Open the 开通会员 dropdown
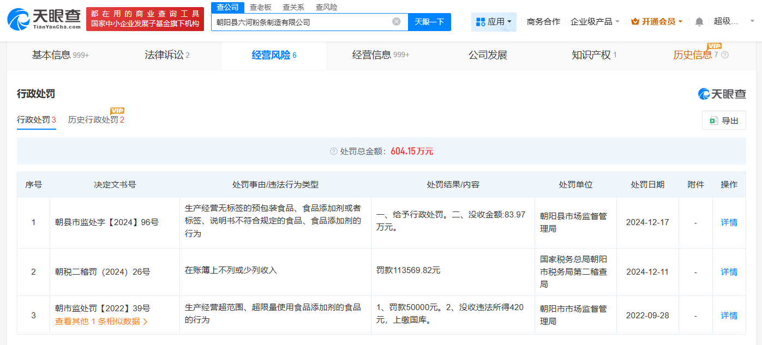 coord(658,21)
